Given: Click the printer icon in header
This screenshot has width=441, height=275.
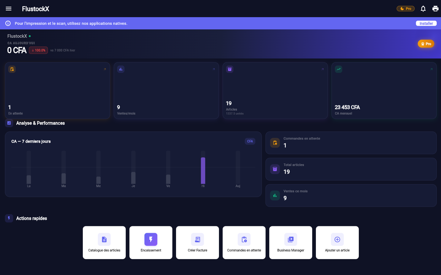Looking at the screenshot, I should (x=435, y=9).
